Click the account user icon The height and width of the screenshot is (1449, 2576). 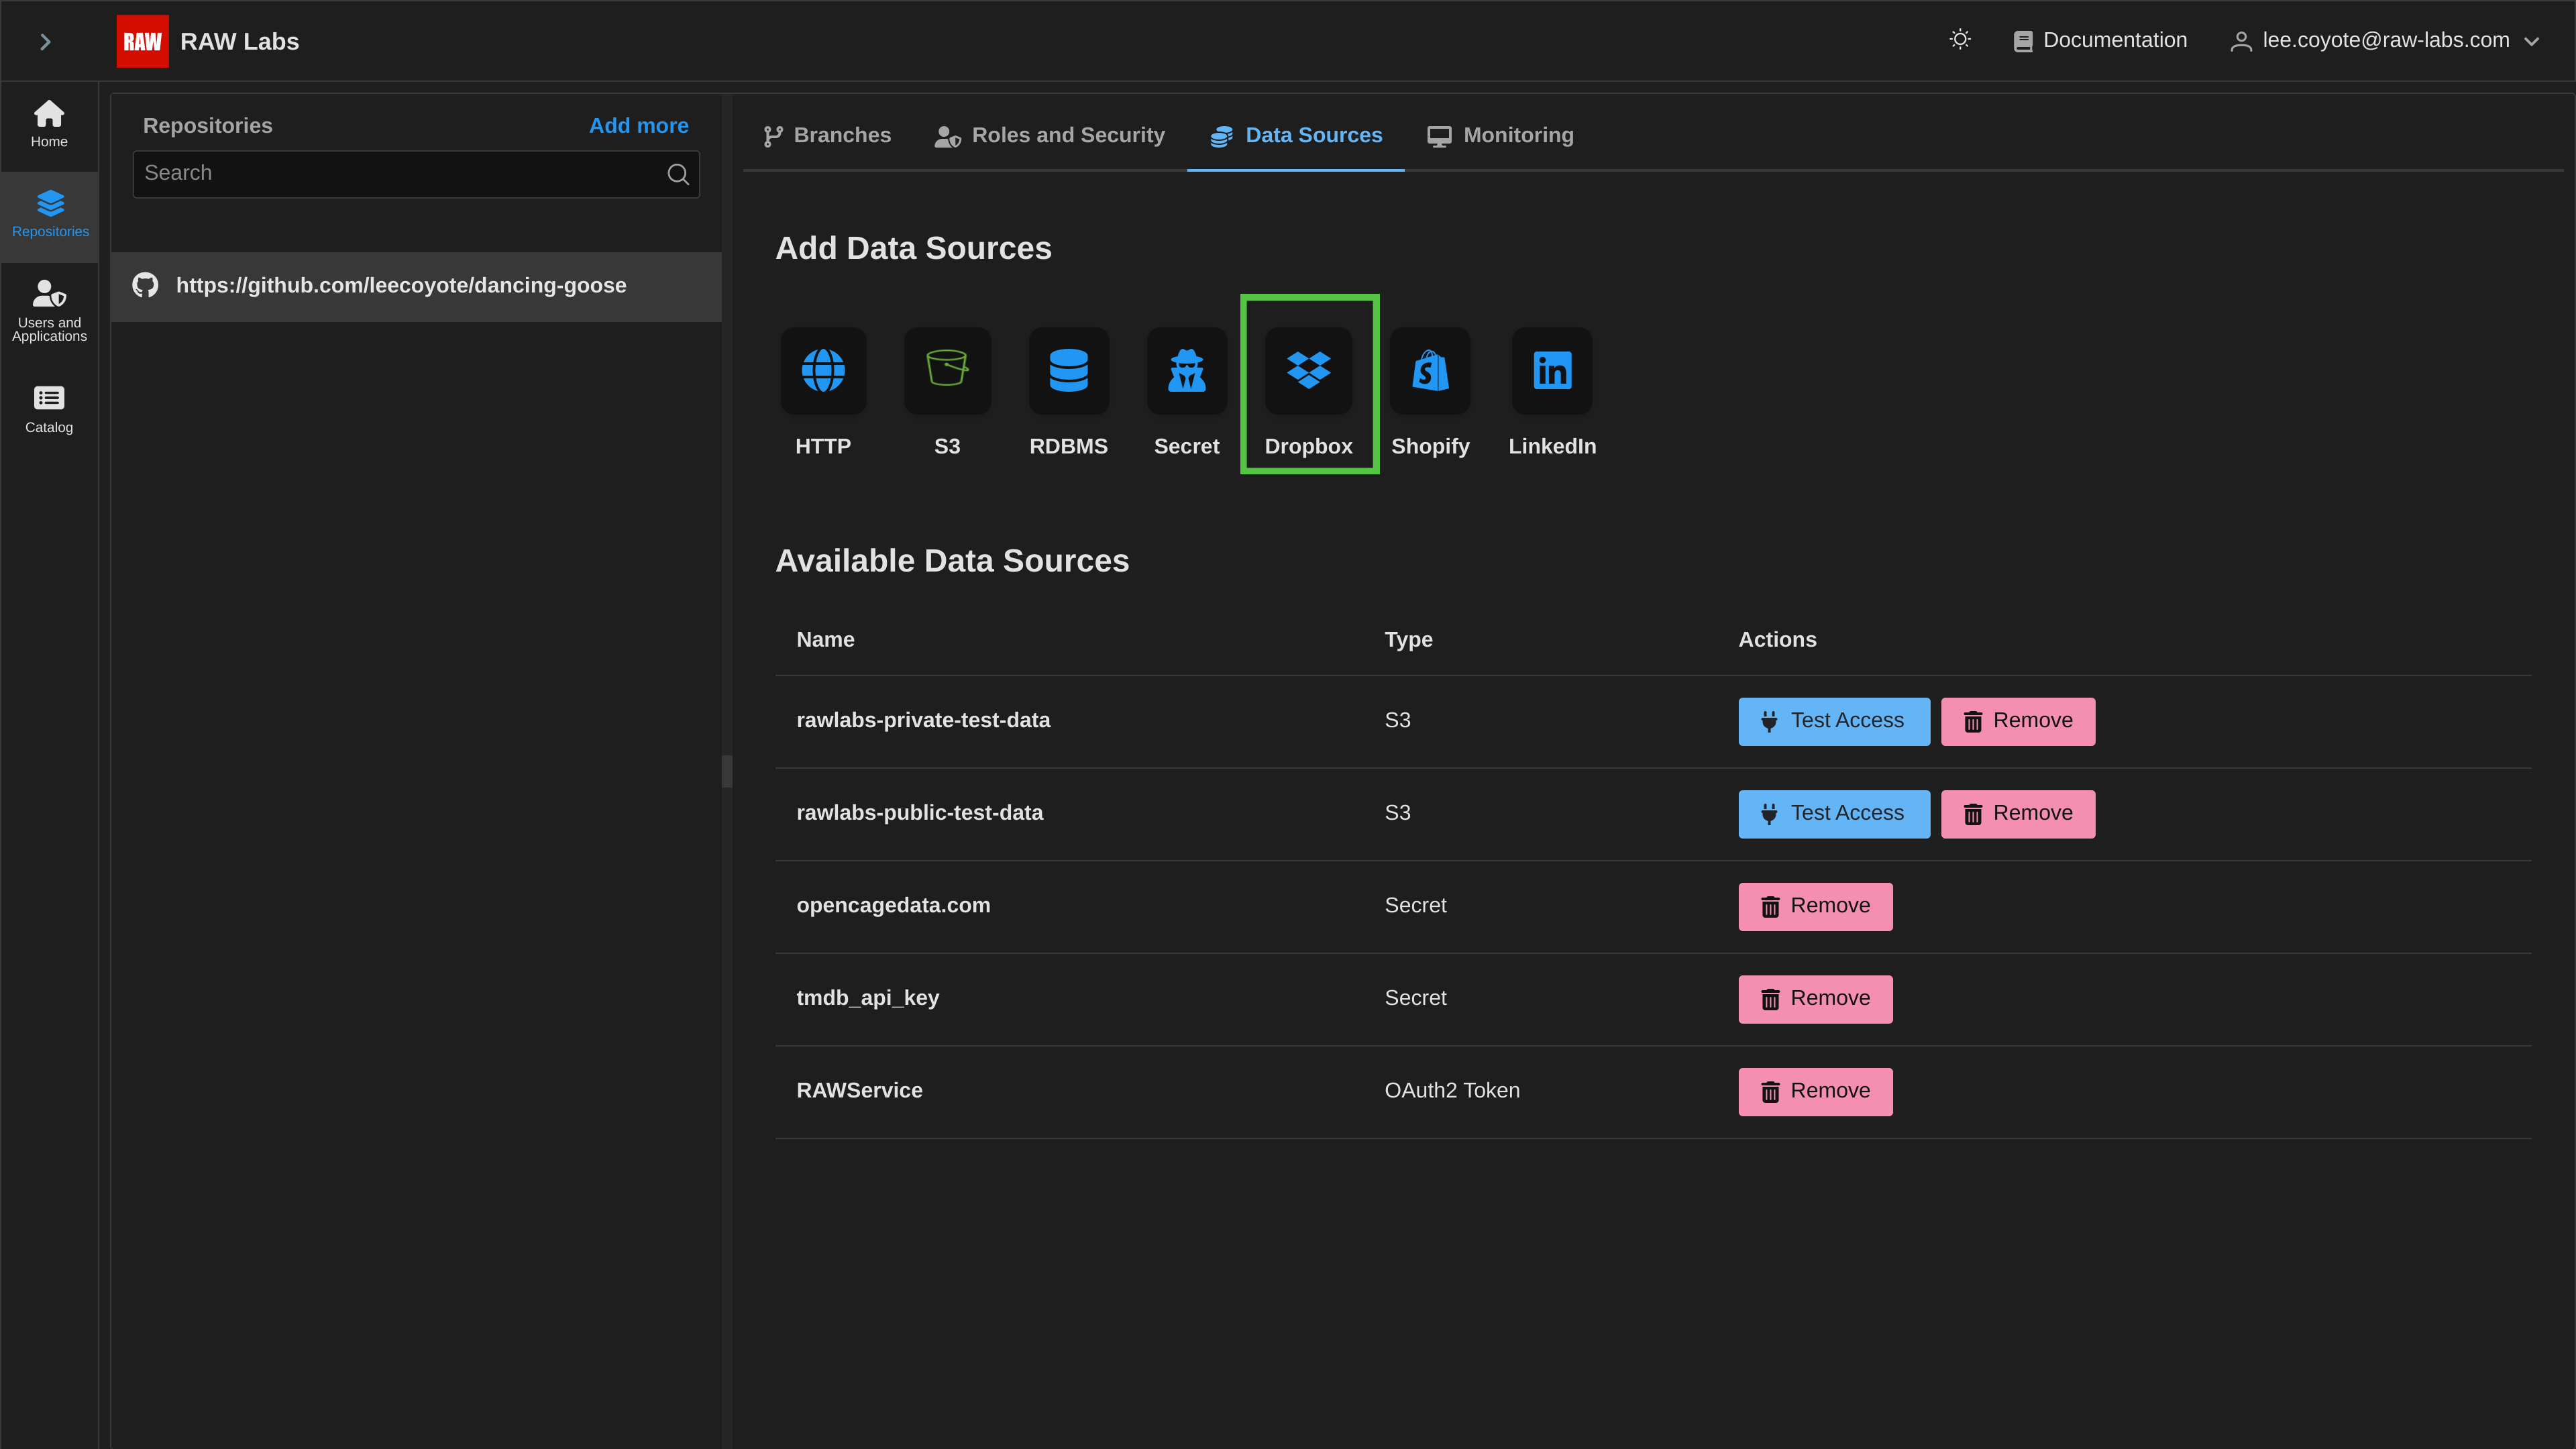point(2241,41)
